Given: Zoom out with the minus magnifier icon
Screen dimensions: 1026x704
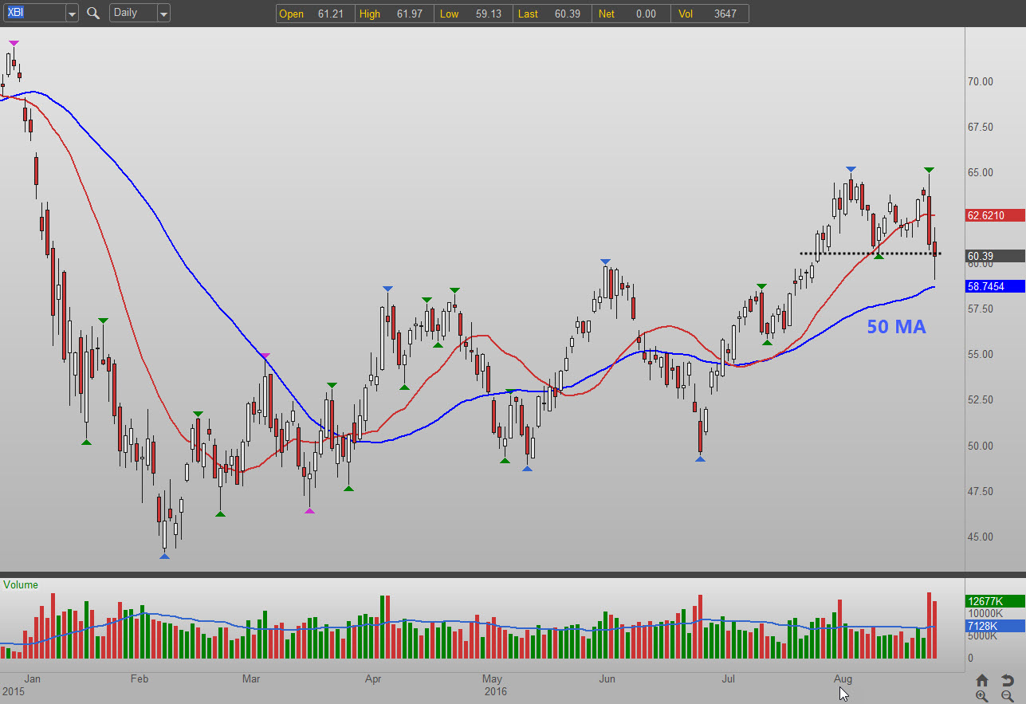Looking at the screenshot, I should 1008,696.
